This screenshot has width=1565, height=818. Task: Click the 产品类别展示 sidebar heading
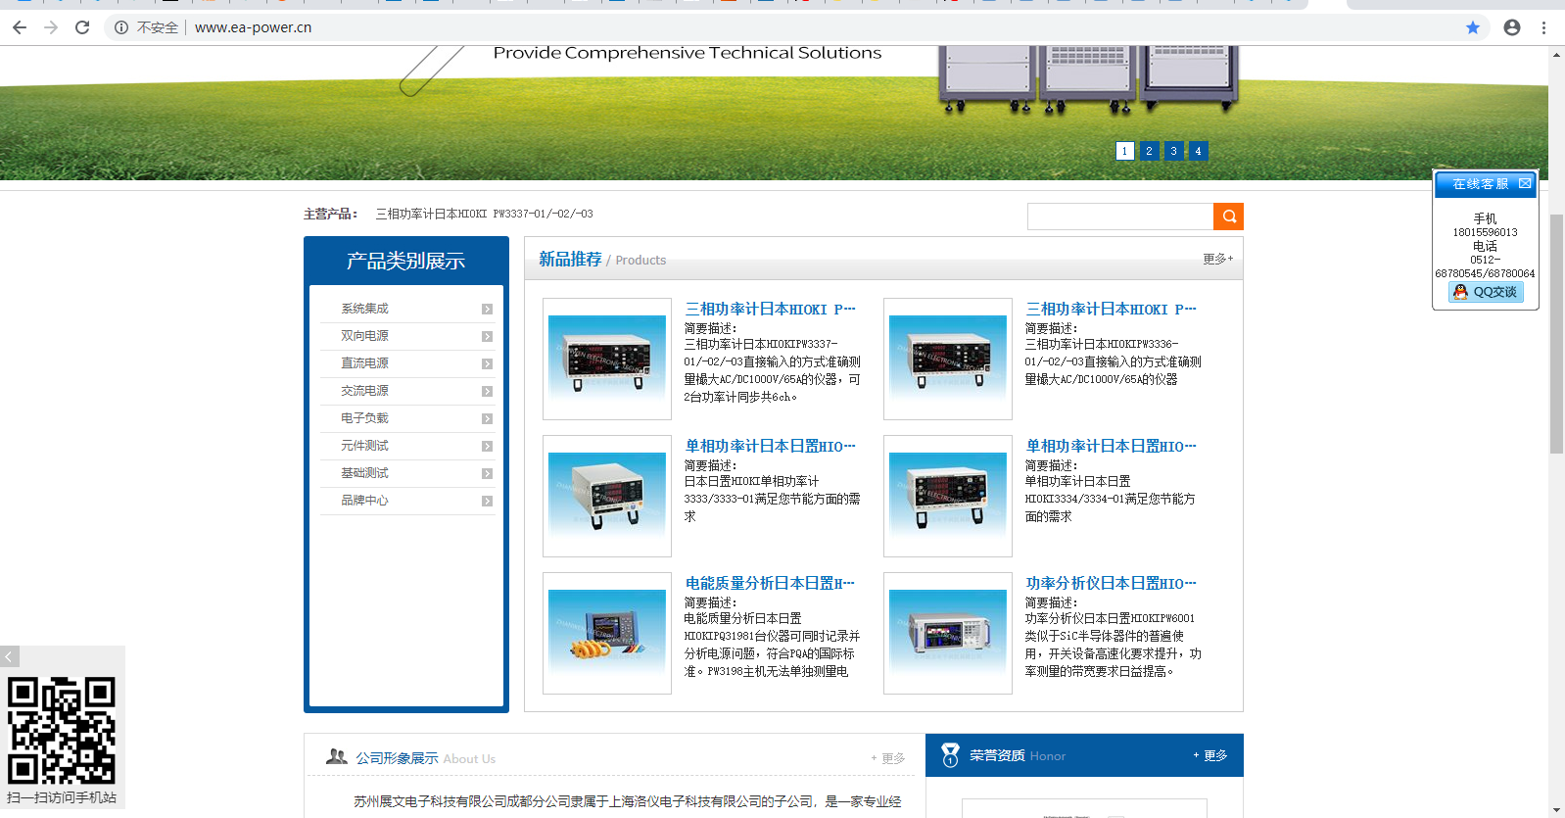pyautogui.click(x=405, y=261)
